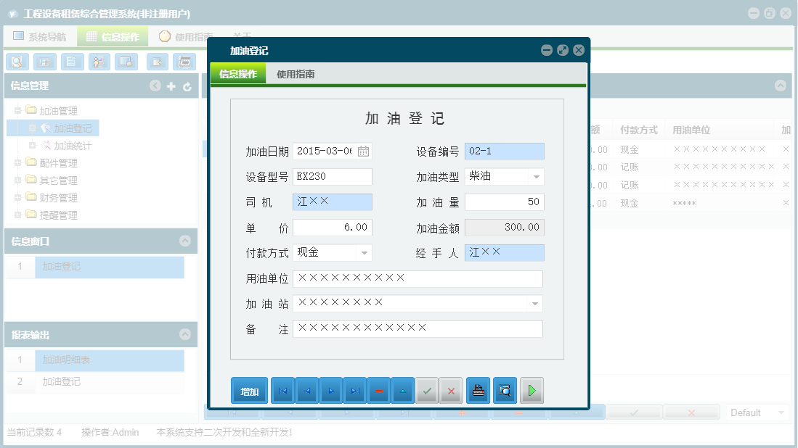This screenshot has height=448, width=798.
Task: Jump to last record navigation icon
Action: tap(354, 390)
